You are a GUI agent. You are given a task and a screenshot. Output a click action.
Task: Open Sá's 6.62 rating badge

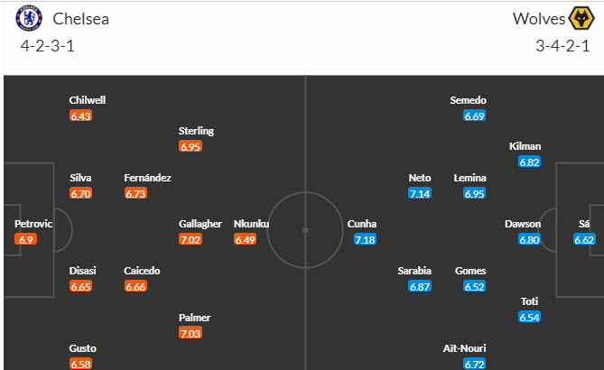pos(584,239)
